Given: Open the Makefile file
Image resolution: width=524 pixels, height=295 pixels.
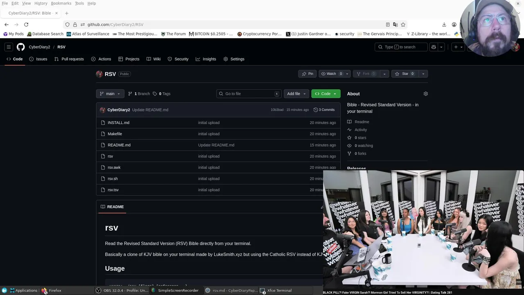Looking at the screenshot, I should 115,134.
